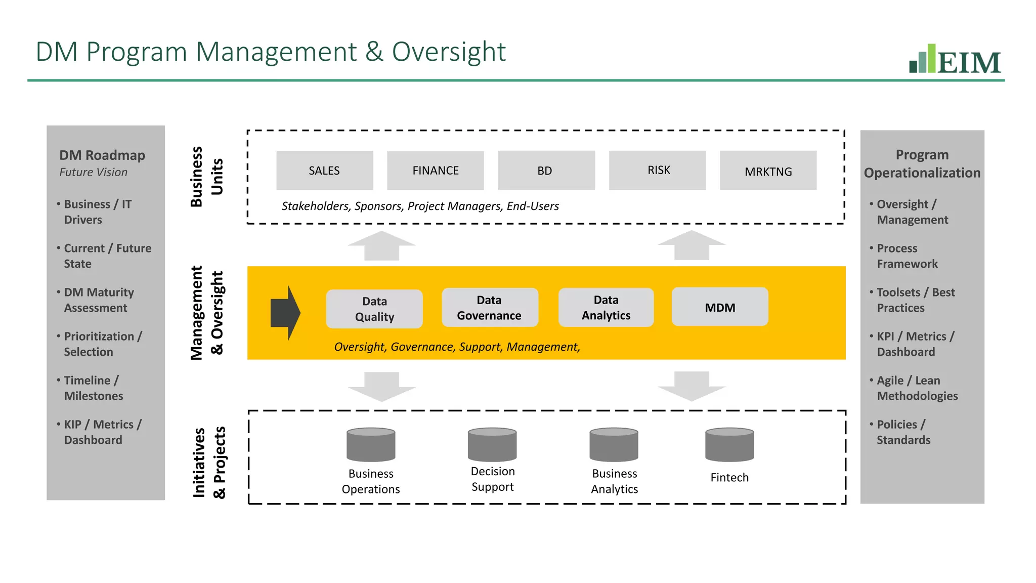Select the Data Governance box
The width and height of the screenshot is (1036, 583).
pyautogui.click(x=489, y=308)
